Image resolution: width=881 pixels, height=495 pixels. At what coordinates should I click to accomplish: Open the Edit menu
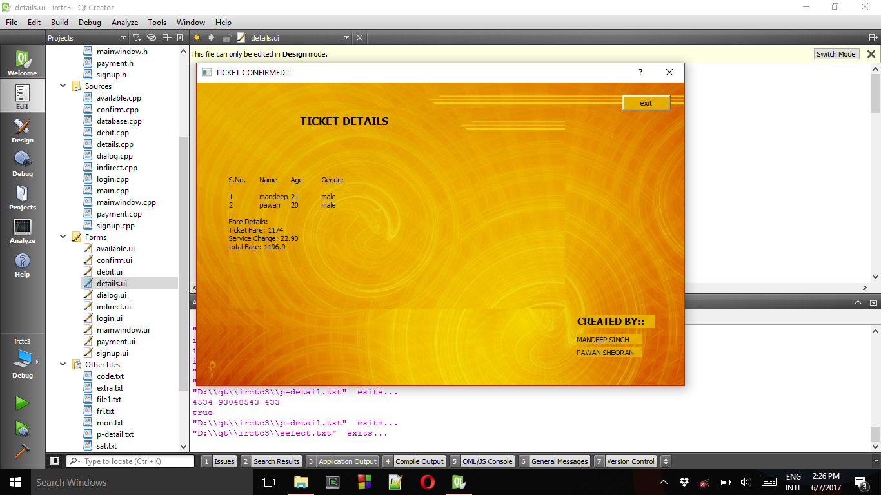34,22
